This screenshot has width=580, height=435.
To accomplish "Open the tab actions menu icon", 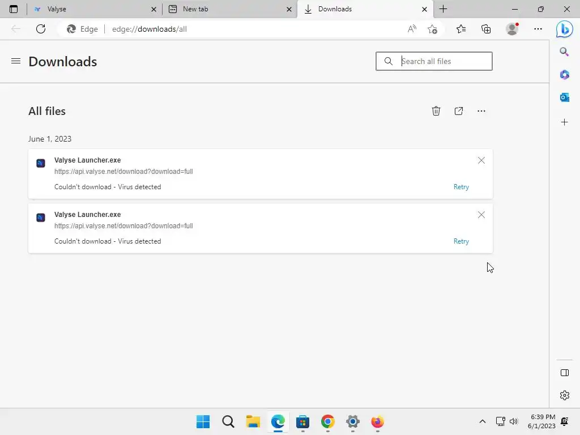I will pyautogui.click(x=14, y=9).
